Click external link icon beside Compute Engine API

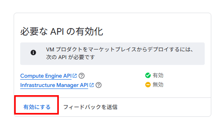(x=75, y=76)
